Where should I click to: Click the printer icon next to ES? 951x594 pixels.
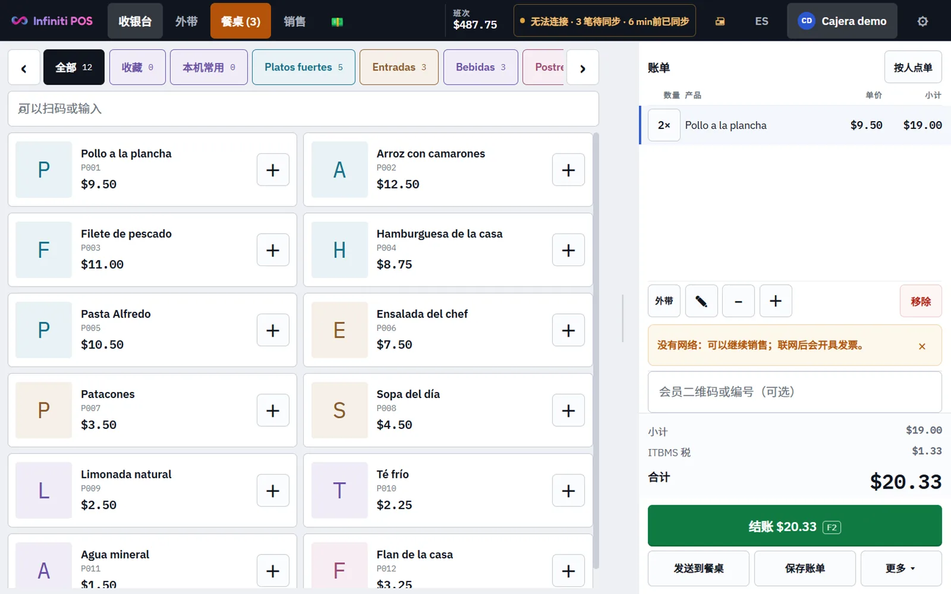pos(720,21)
